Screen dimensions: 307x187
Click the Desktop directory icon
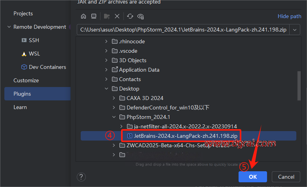94,16
